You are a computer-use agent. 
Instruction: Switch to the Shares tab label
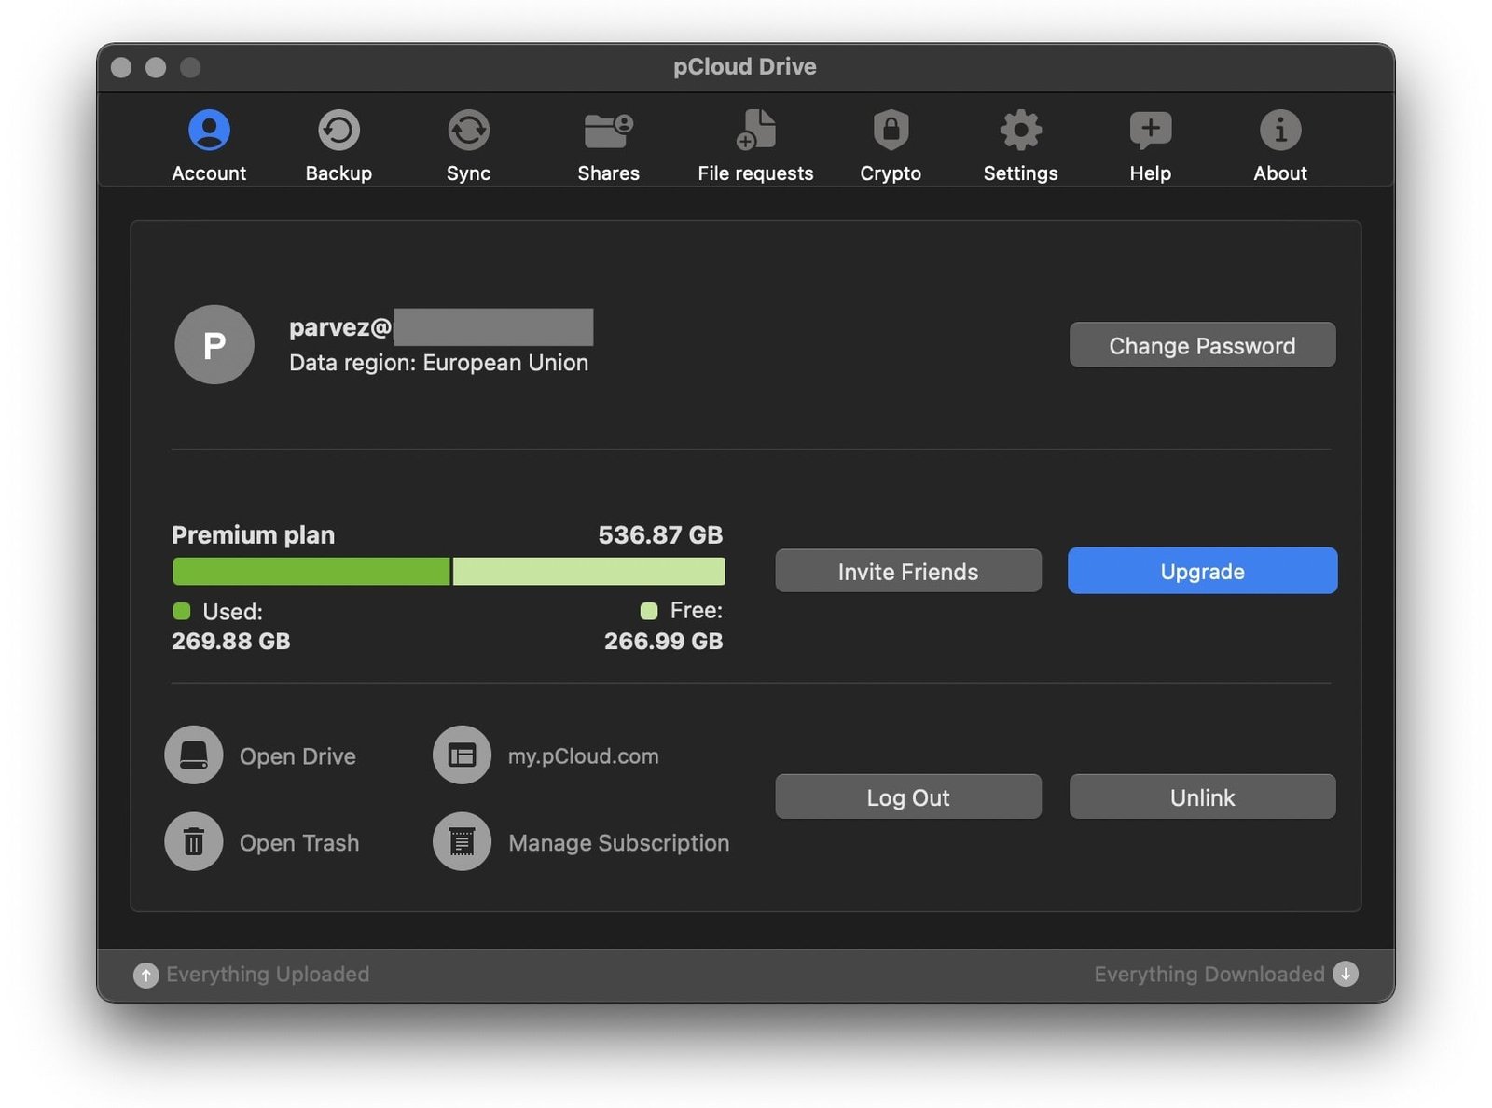(x=608, y=173)
